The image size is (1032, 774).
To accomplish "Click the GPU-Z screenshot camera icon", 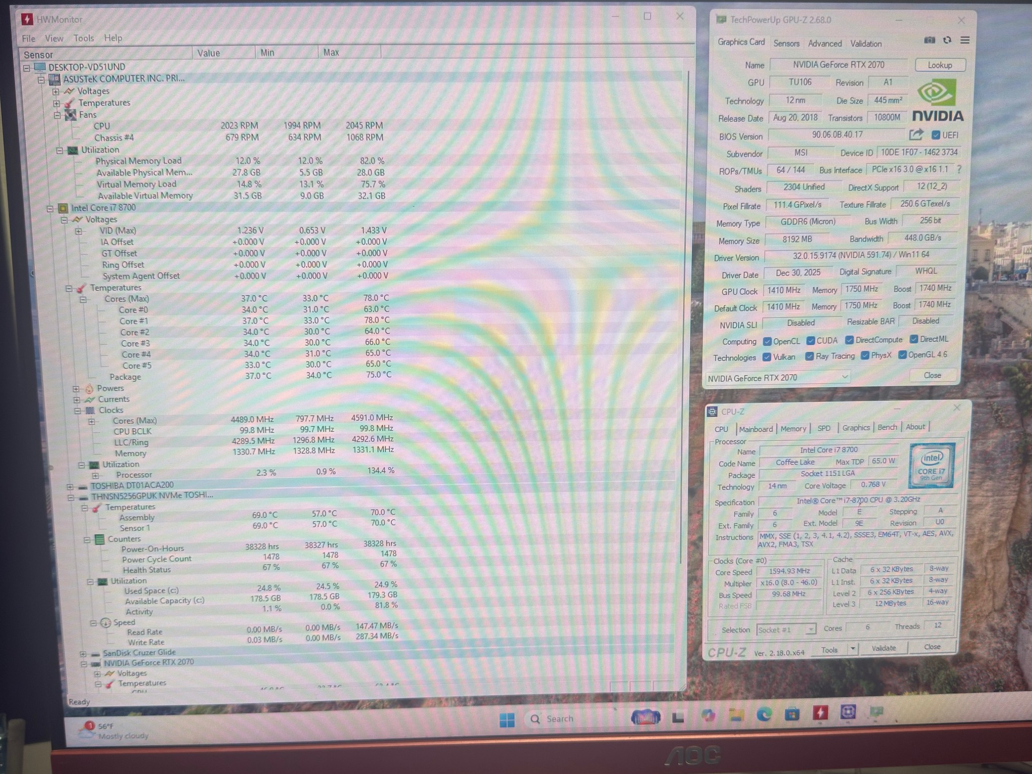I will (x=930, y=40).
